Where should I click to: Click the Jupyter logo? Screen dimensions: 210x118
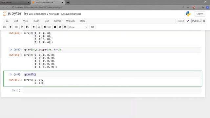[x=12, y=14]
